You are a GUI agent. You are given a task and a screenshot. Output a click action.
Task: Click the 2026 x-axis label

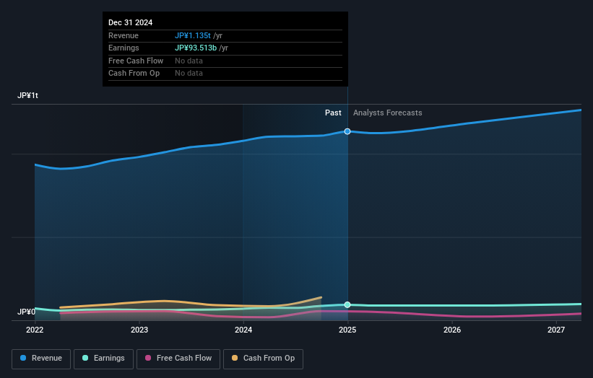pyautogui.click(x=452, y=330)
